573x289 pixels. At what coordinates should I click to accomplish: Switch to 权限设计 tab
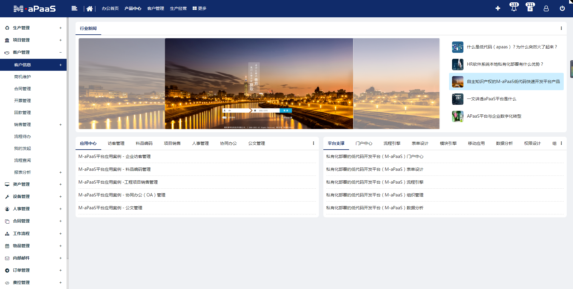coord(532,143)
